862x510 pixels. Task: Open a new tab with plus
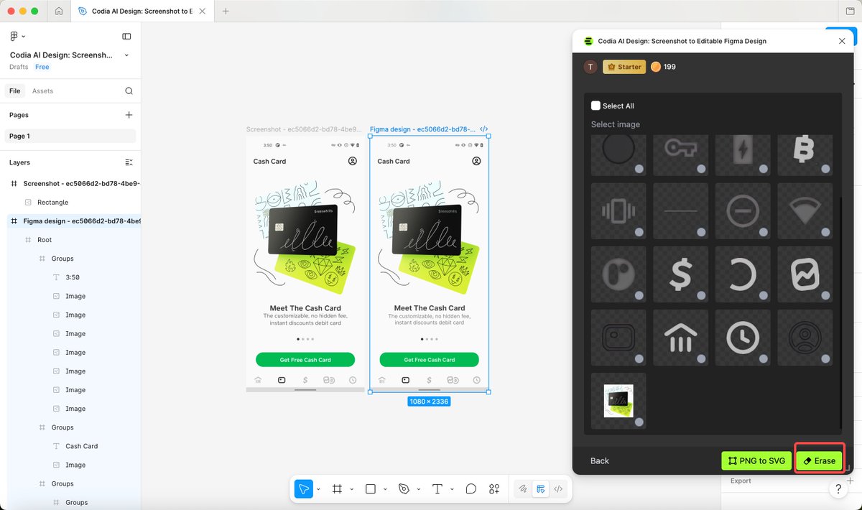point(226,11)
